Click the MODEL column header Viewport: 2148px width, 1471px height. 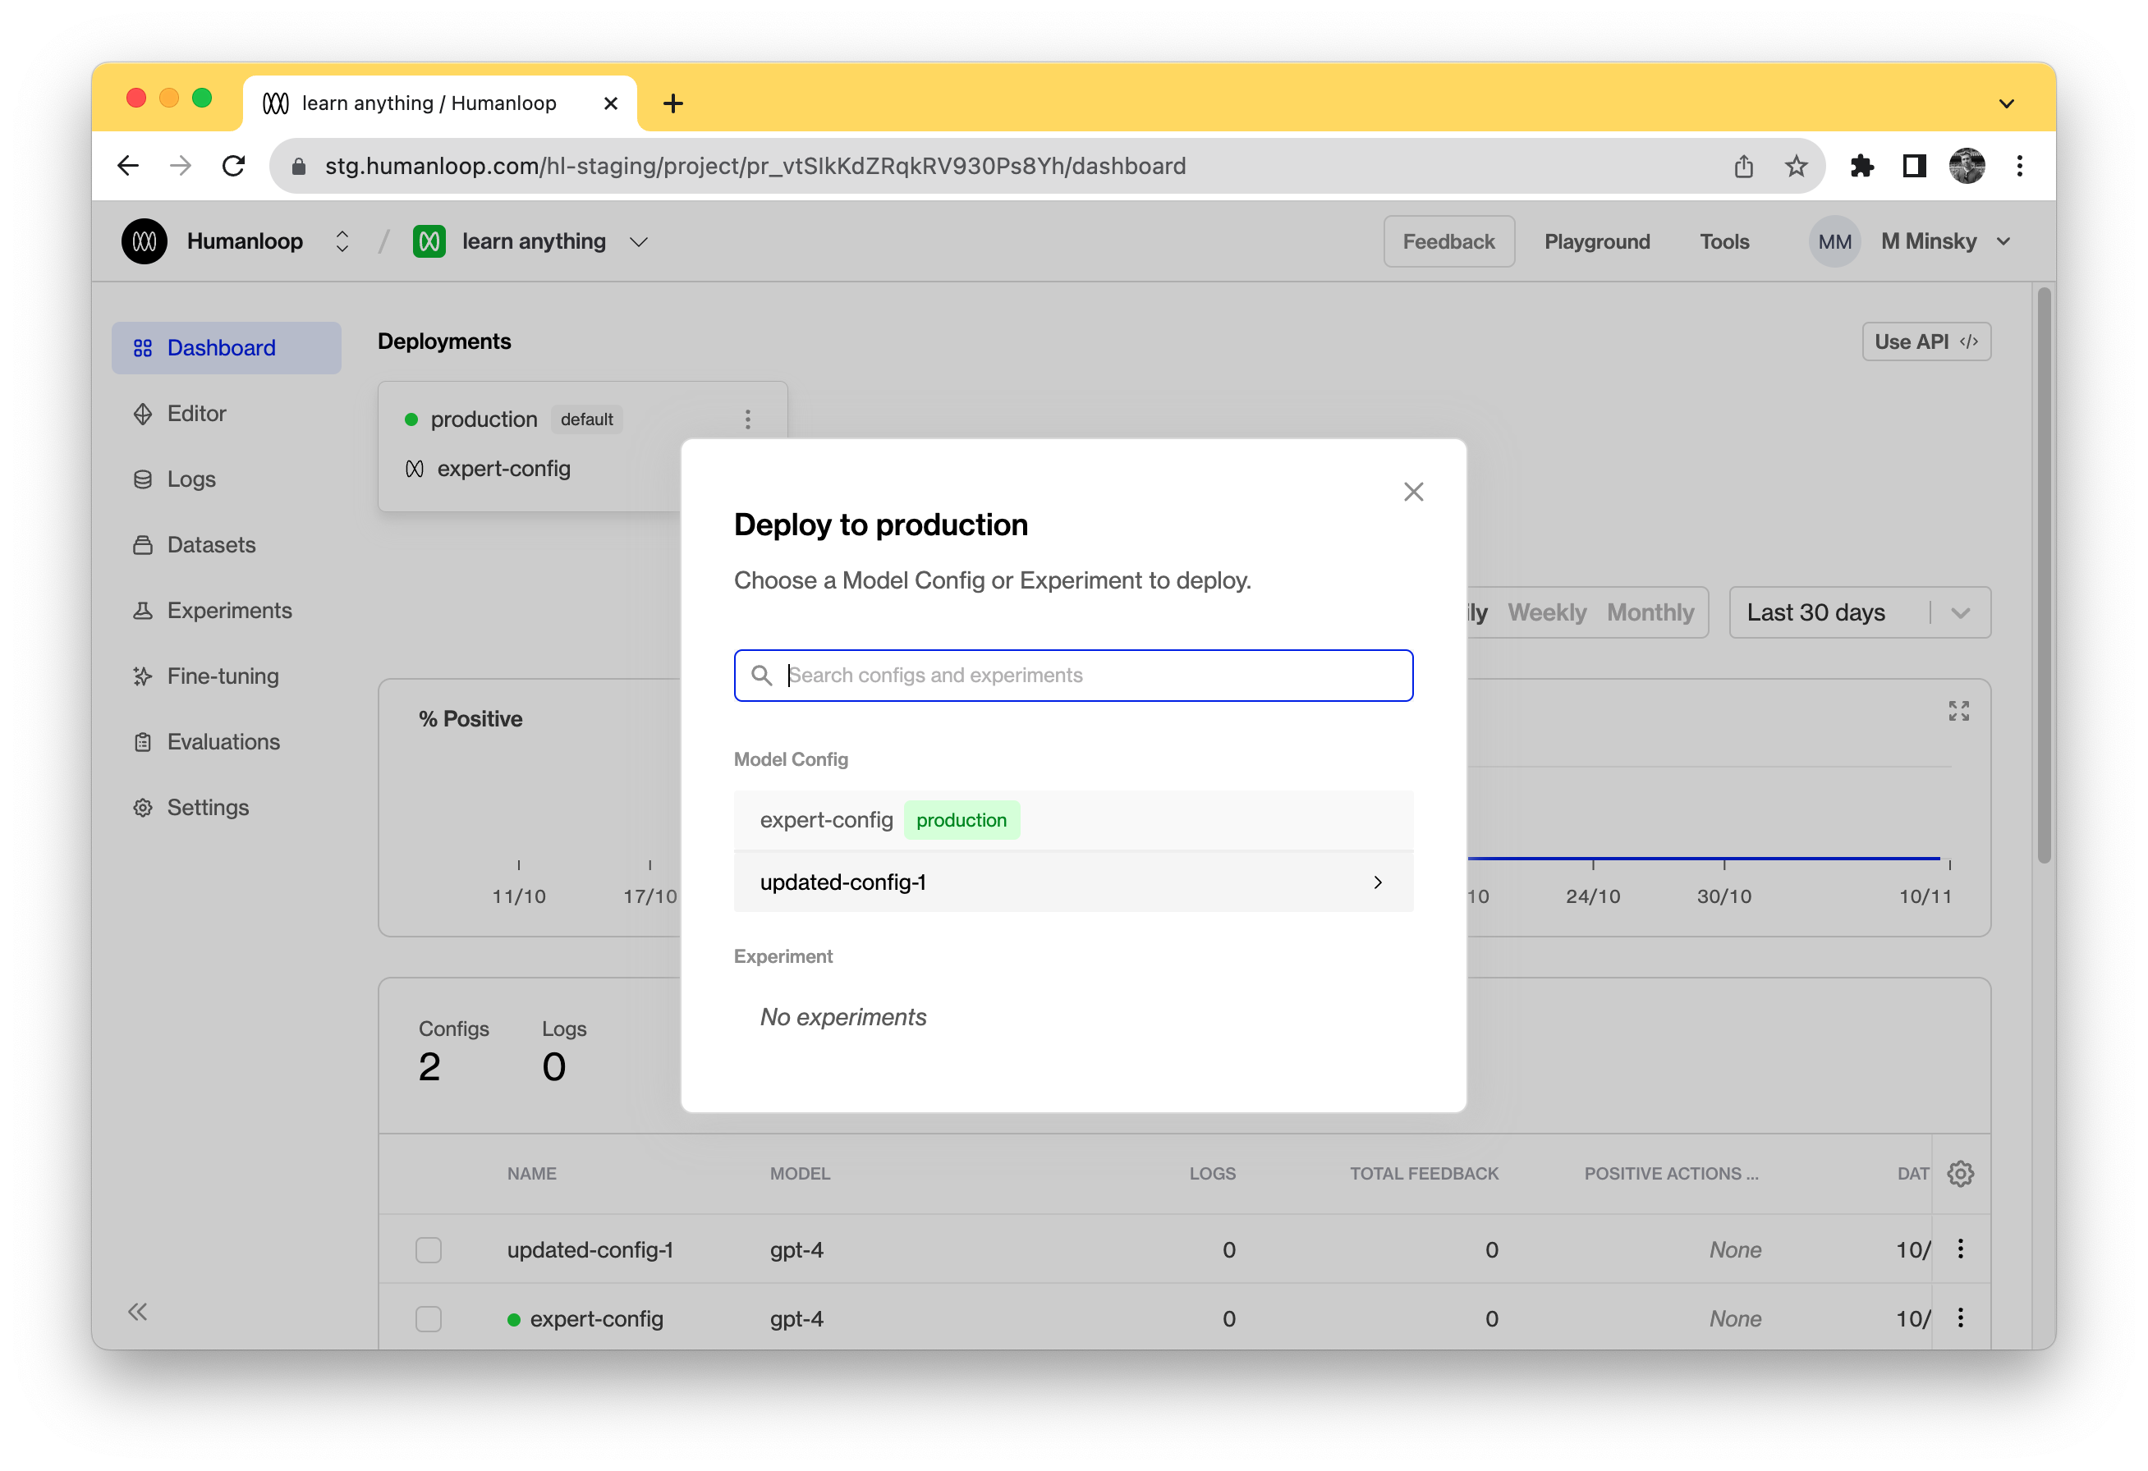(x=800, y=1174)
